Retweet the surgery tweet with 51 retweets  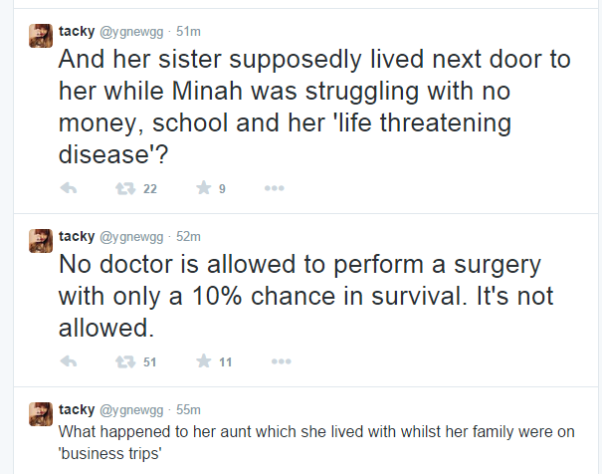point(126,361)
